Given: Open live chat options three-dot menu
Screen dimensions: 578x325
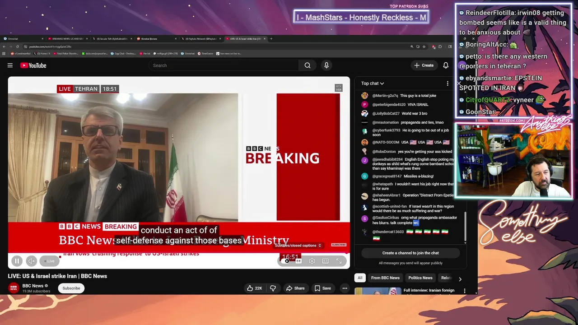Looking at the screenshot, I should pos(447,84).
